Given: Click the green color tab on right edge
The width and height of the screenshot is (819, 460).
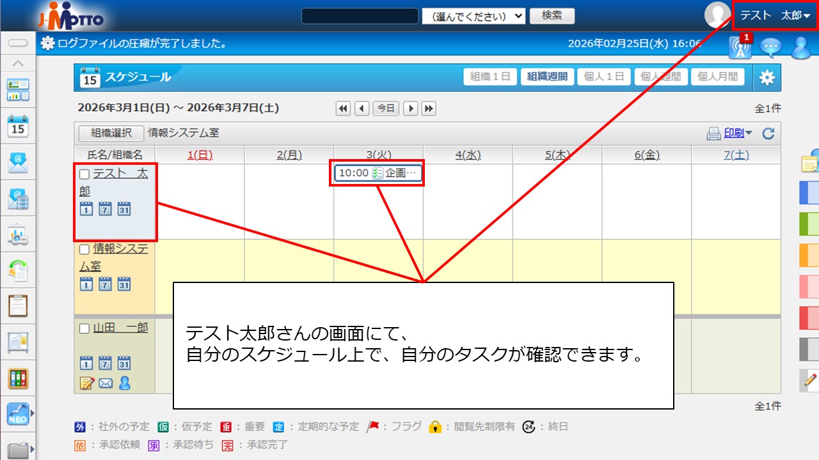Looking at the screenshot, I should [x=809, y=224].
